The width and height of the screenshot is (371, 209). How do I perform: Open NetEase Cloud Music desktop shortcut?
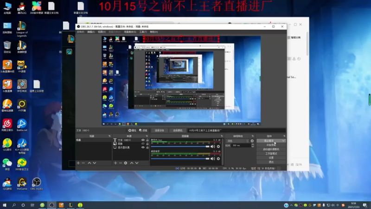point(7,125)
